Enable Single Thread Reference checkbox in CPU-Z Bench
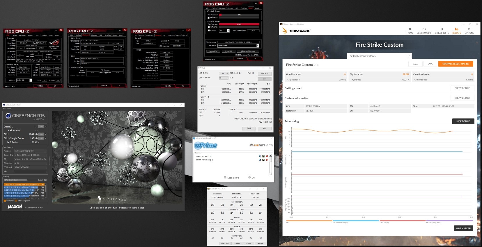The width and height of the screenshot is (482, 247). tap(209, 17)
